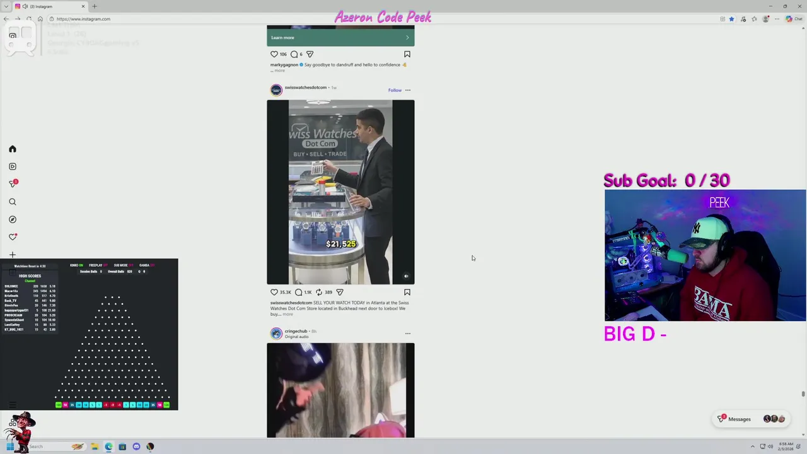Open browser Settings and more menu

pyautogui.click(x=777, y=19)
